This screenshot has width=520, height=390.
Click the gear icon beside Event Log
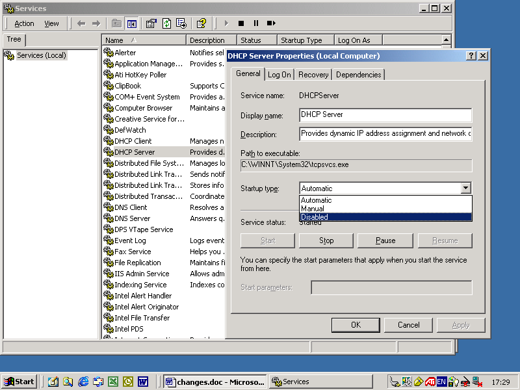point(109,240)
